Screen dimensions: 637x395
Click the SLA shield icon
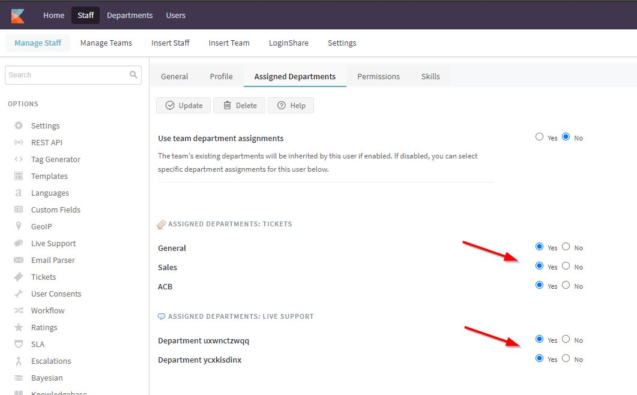(19, 345)
